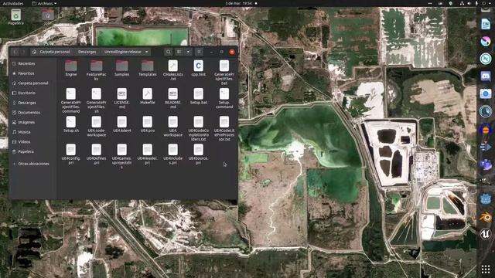Open Microsoft Teams from the dock
This screenshot has height=278, width=495.
[x=486, y=164]
